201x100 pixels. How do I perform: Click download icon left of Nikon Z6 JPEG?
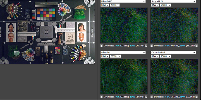101,97
